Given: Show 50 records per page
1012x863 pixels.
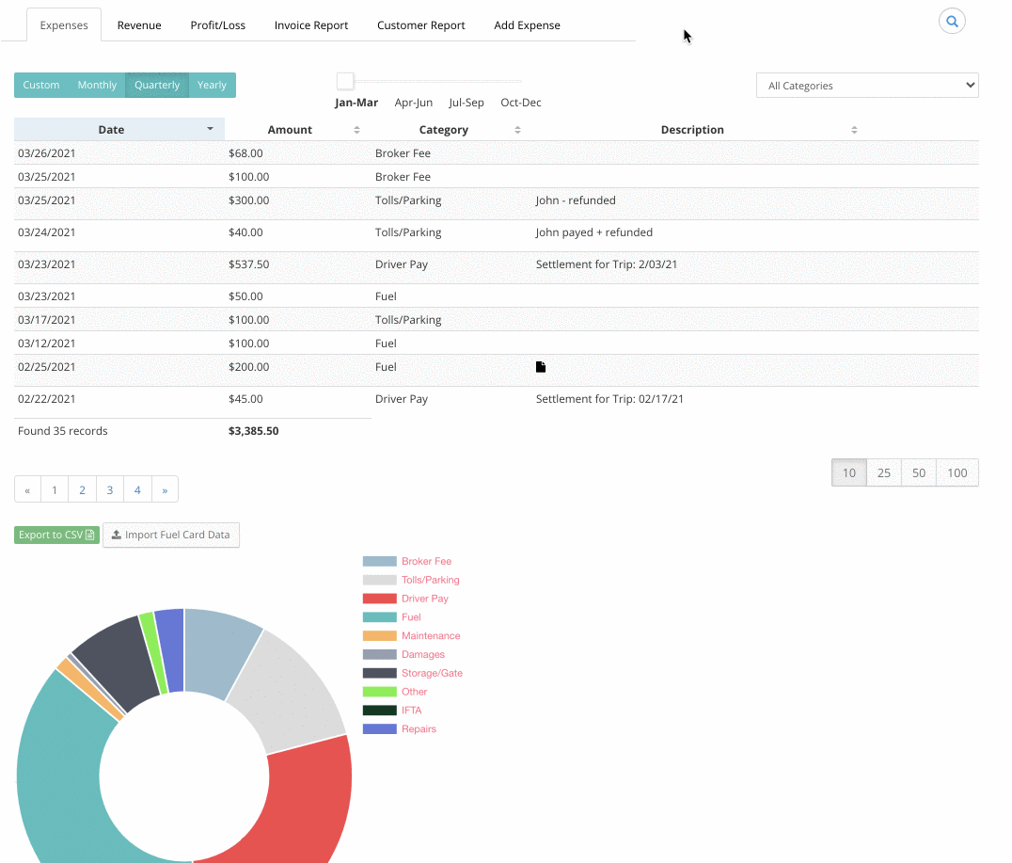Looking at the screenshot, I should (918, 472).
